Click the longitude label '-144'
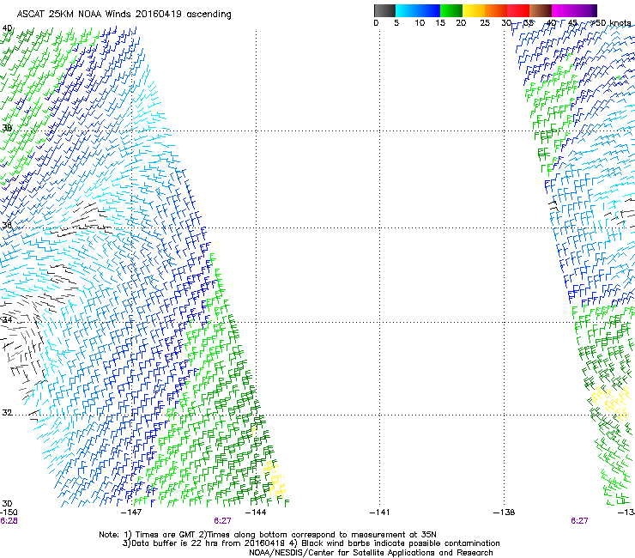The image size is (635, 558). pyautogui.click(x=256, y=513)
